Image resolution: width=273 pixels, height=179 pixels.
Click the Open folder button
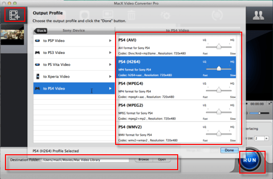(162, 160)
